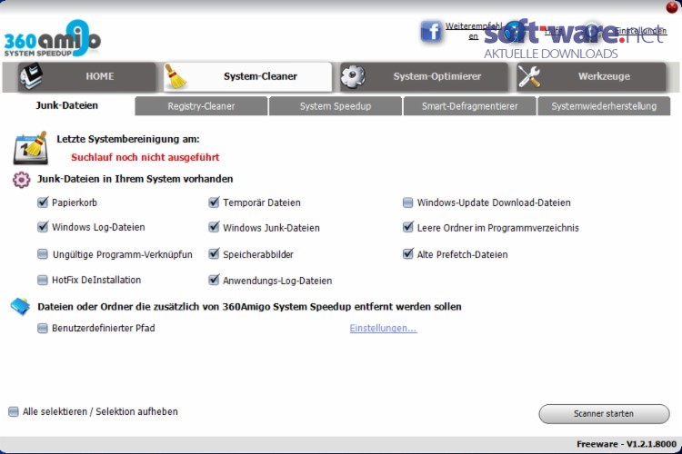
Task: Check Alle selektieren / Selektion aufheben
Action: click(14, 411)
